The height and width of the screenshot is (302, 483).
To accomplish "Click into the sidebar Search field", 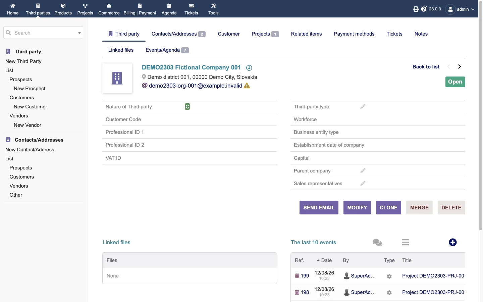I will click(43, 33).
